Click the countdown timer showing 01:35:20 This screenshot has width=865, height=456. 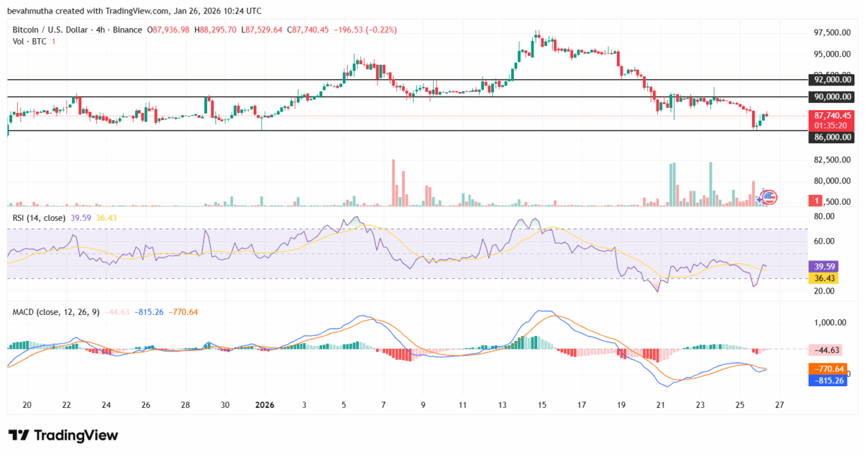pos(830,124)
